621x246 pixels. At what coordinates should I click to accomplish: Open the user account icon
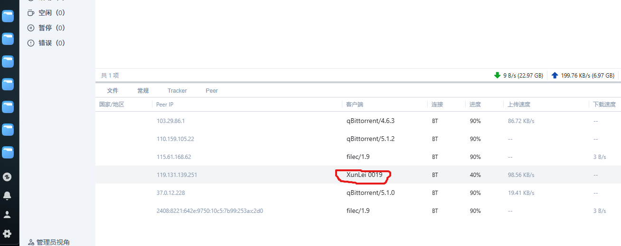click(8, 215)
